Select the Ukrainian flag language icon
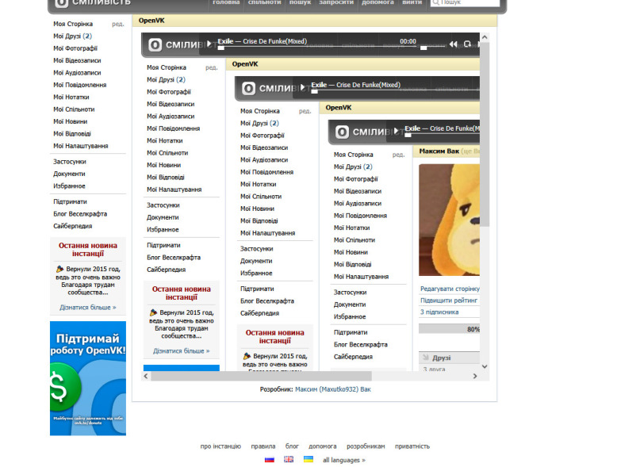This screenshot has width=640, height=467. [309, 460]
